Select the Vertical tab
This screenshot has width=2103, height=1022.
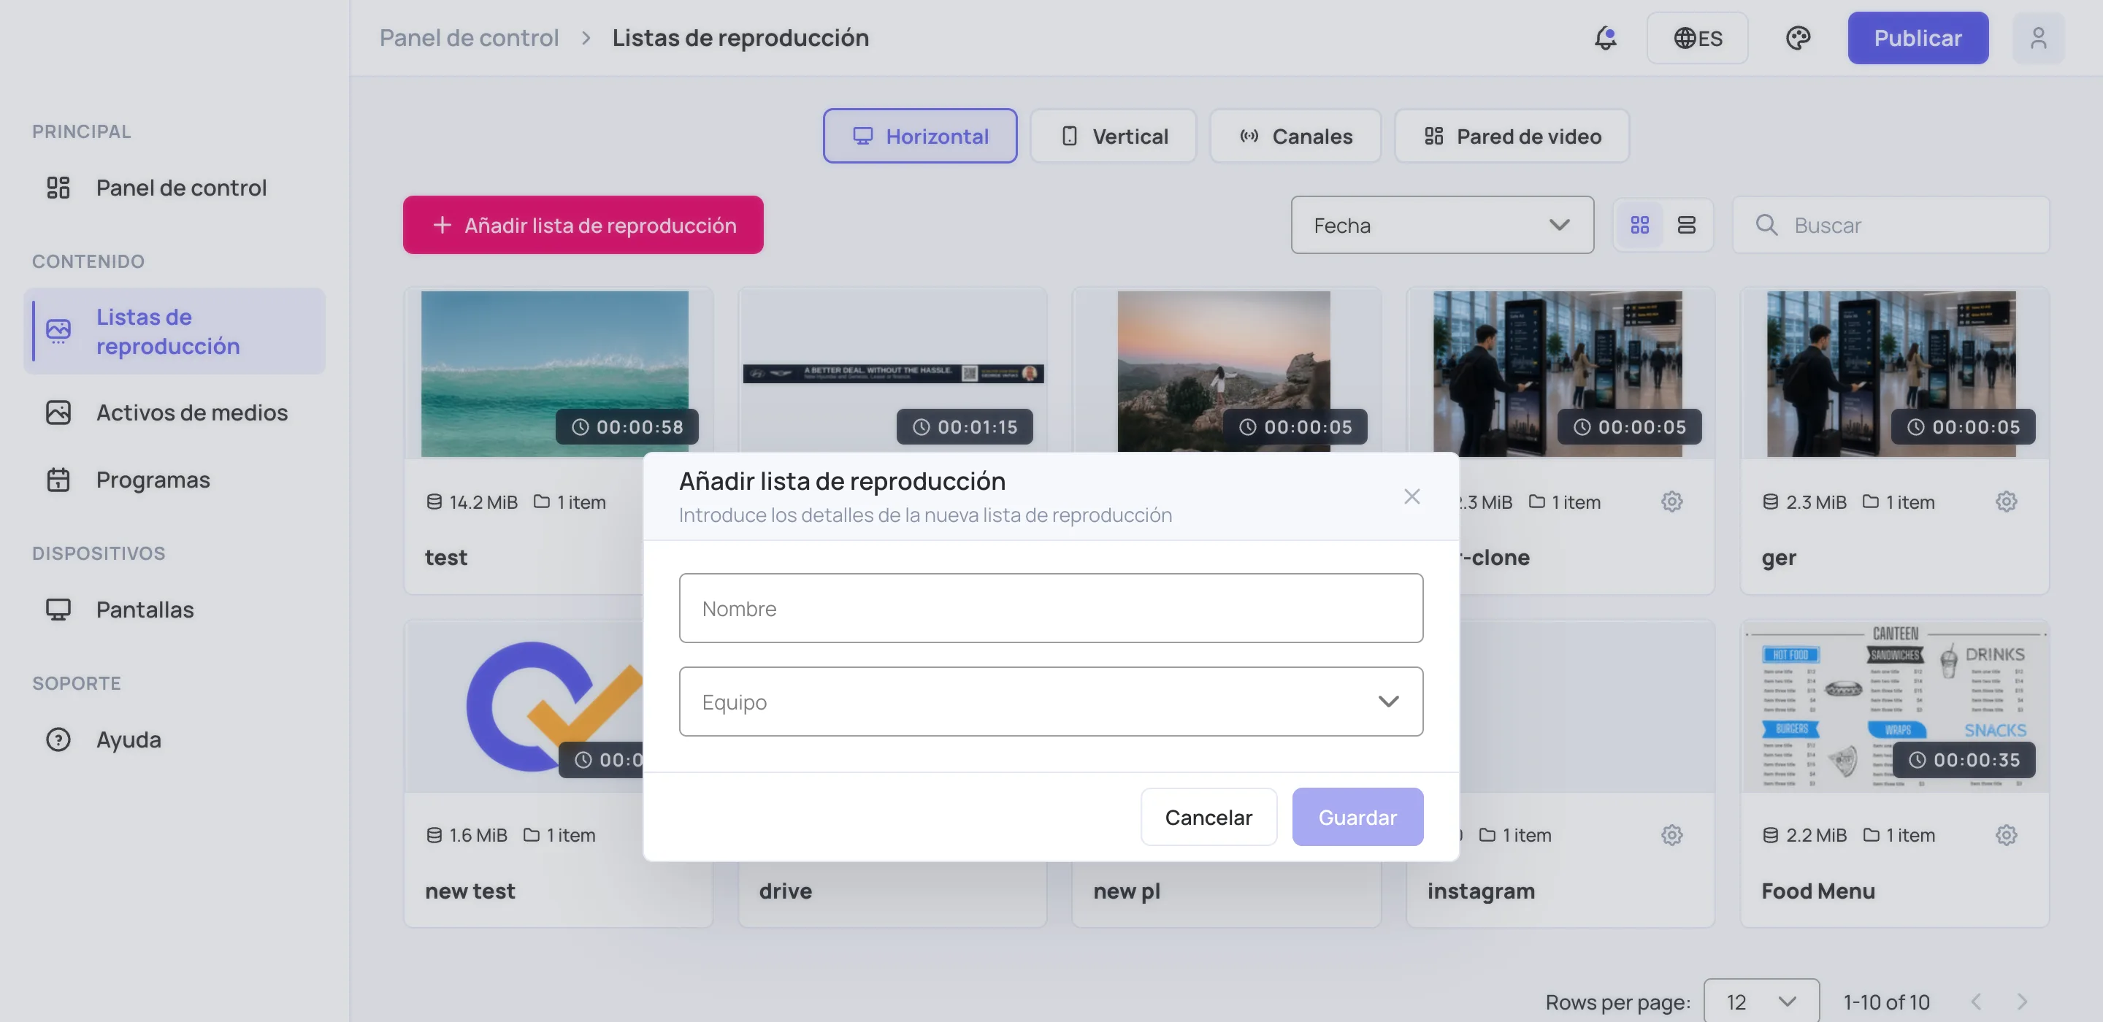click(x=1114, y=136)
